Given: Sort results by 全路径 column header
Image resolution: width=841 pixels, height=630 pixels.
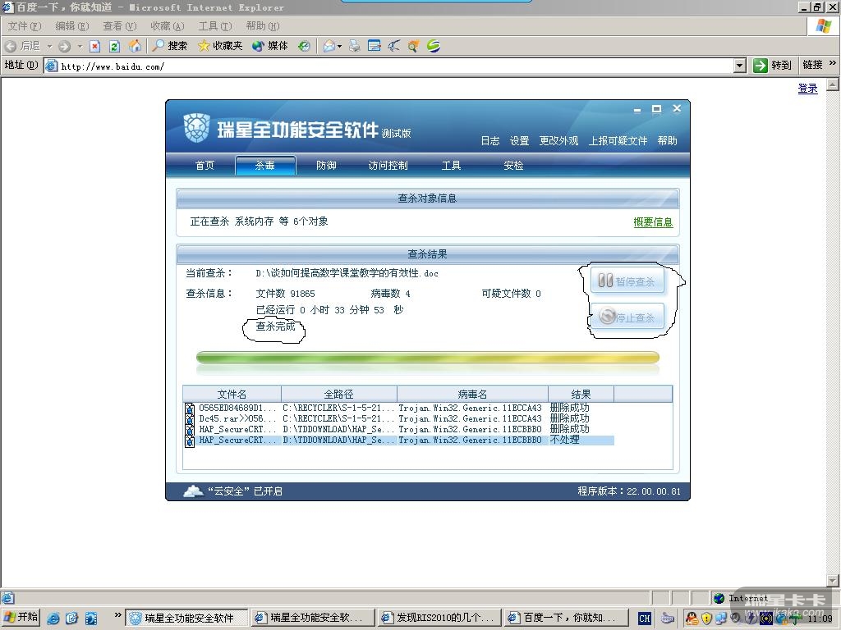Looking at the screenshot, I should (x=339, y=395).
